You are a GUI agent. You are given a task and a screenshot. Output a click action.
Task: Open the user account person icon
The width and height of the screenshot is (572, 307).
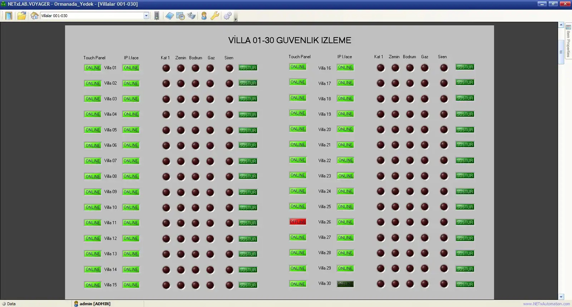coord(204,16)
